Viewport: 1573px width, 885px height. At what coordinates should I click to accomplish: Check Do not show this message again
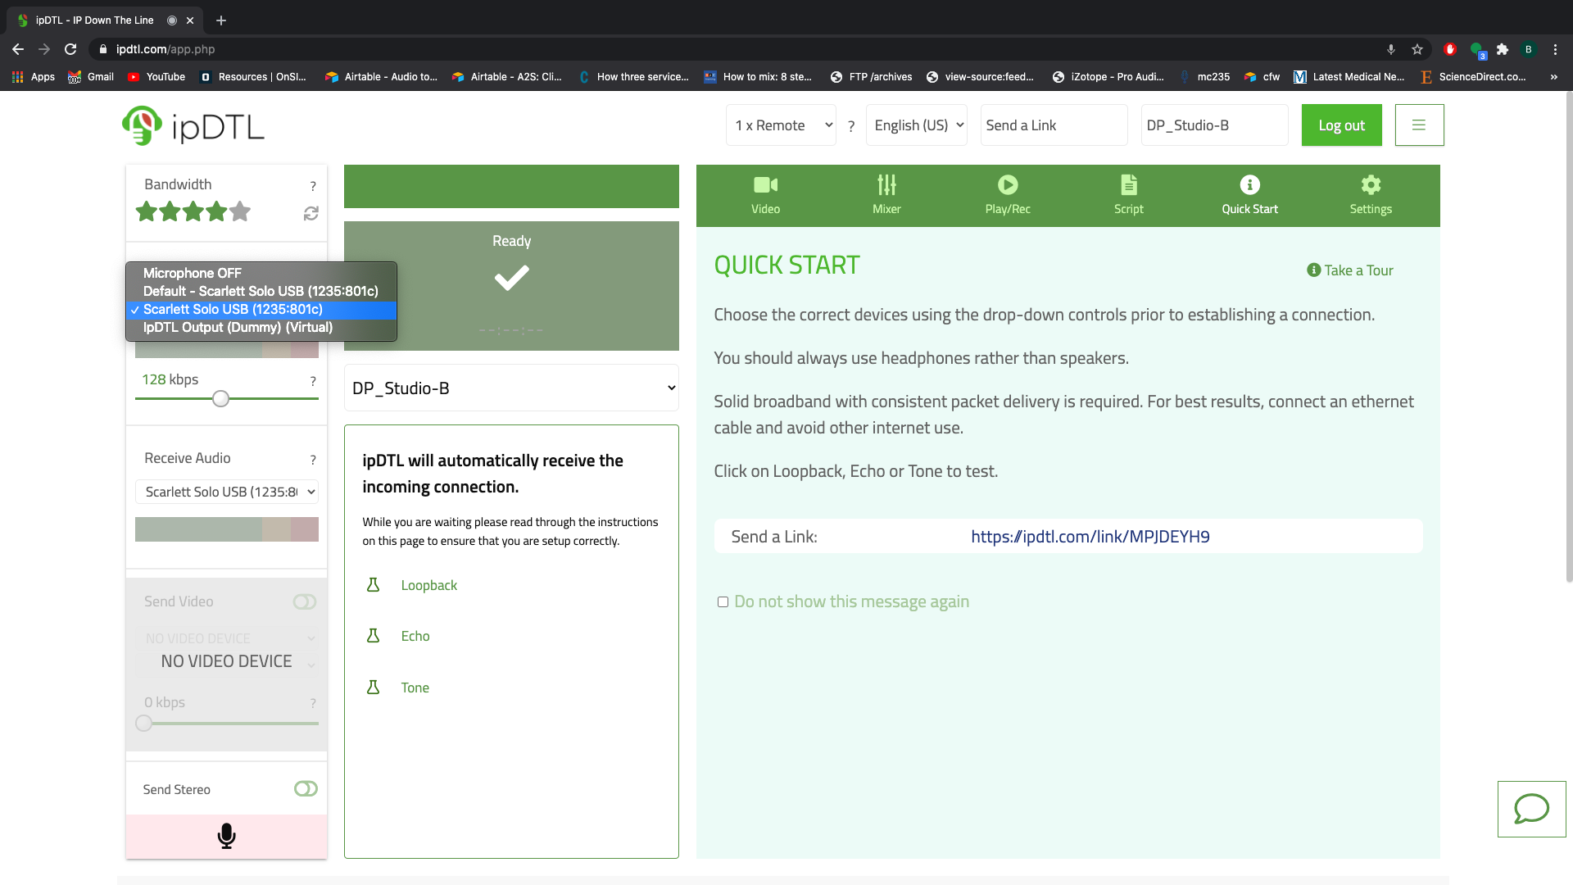723,601
